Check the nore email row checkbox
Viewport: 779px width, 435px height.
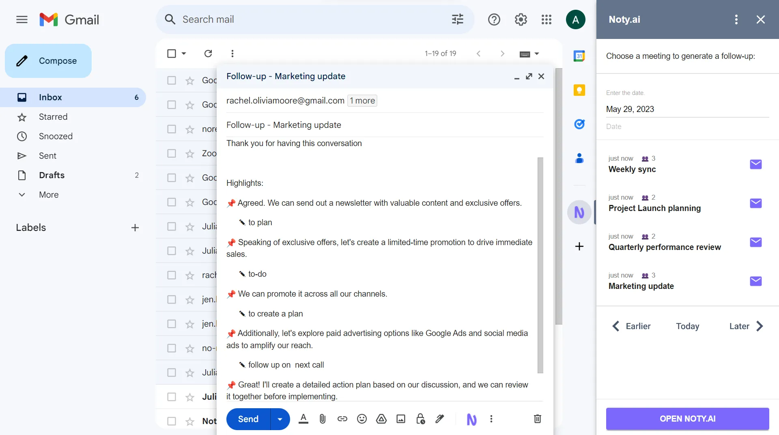pos(171,129)
